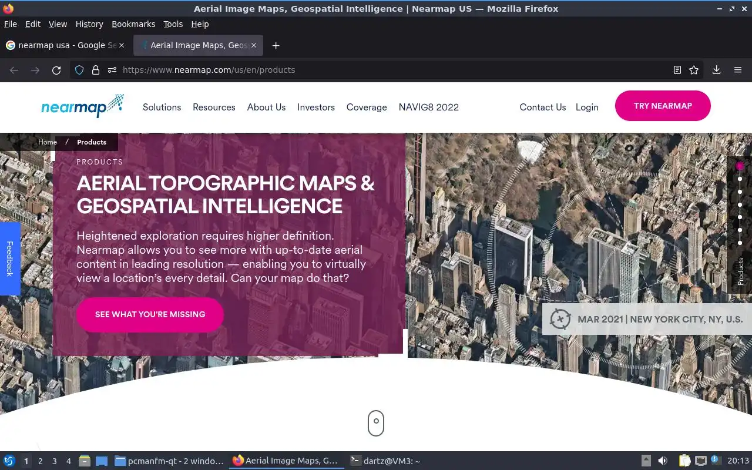Select the 'Aerial Image Maps' browser tab
752x470 pixels.
pyautogui.click(x=197, y=45)
